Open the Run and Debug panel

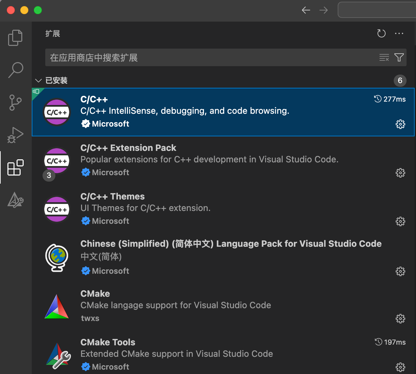pyautogui.click(x=15, y=135)
